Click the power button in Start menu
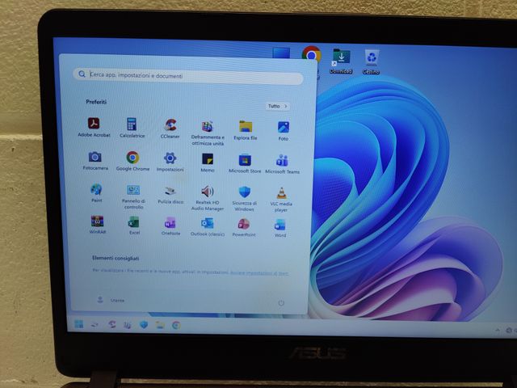Screen dimensions: 517x388 point(281,303)
